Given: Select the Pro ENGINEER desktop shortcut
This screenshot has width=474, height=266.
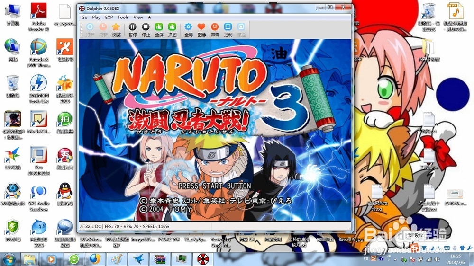Looking at the screenshot, I should pos(39,161).
